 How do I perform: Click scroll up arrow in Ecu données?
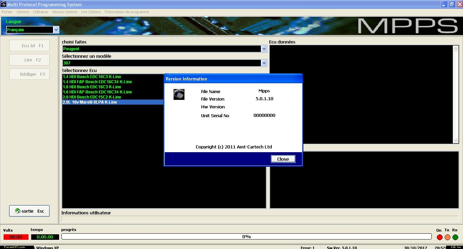click(456, 49)
